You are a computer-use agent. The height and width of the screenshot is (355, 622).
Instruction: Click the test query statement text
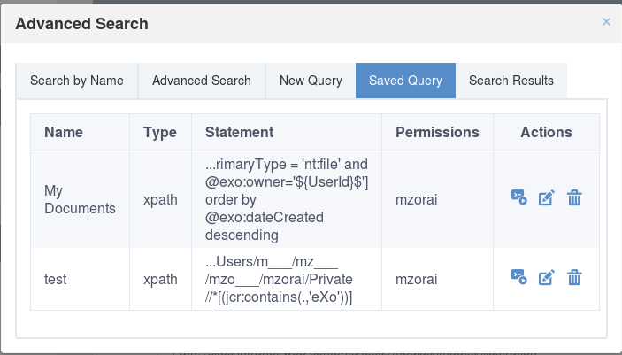[279, 279]
